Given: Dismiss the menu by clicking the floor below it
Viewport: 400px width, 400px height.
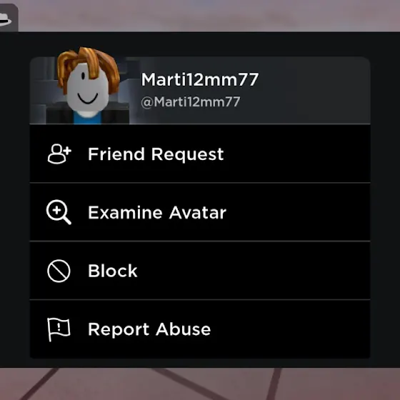Looking at the screenshot, I should pyautogui.click(x=200, y=384).
